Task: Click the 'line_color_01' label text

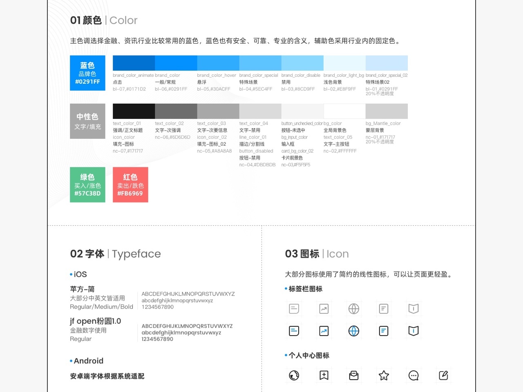Action: [x=253, y=137]
